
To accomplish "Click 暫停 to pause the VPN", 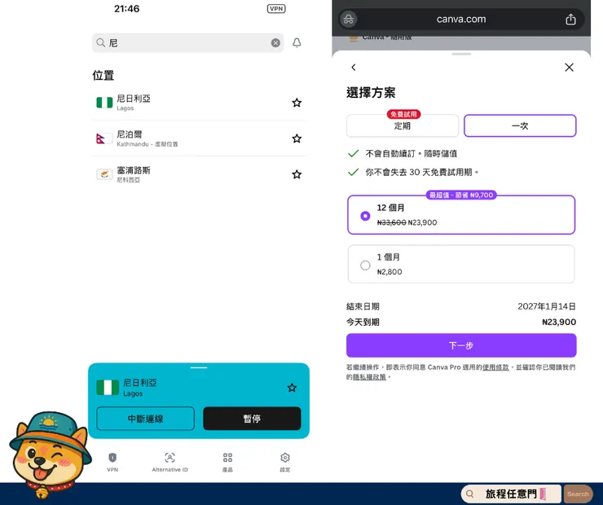I will [252, 419].
